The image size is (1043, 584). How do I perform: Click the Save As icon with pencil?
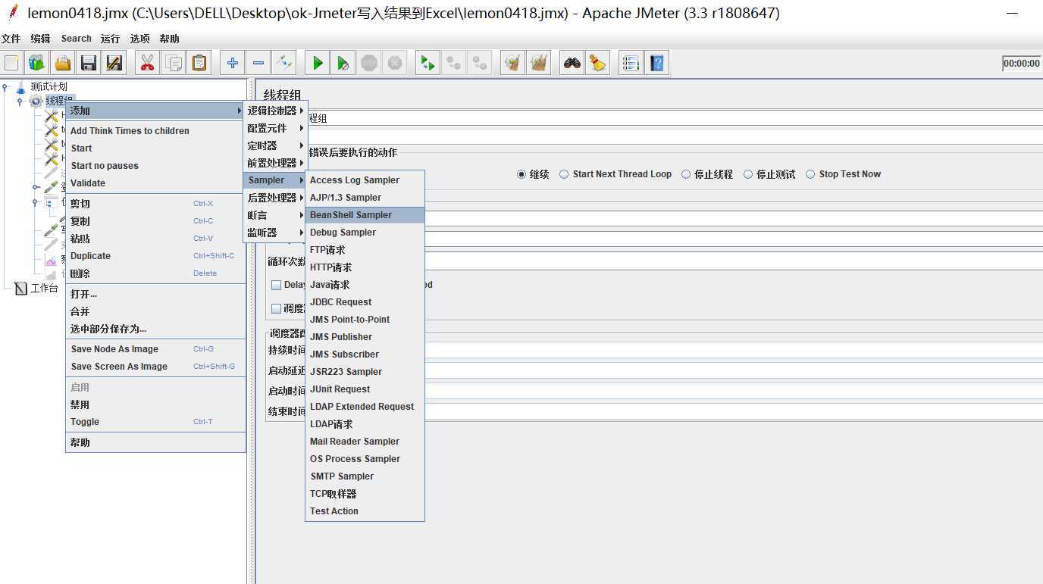[x=114, y=63]
